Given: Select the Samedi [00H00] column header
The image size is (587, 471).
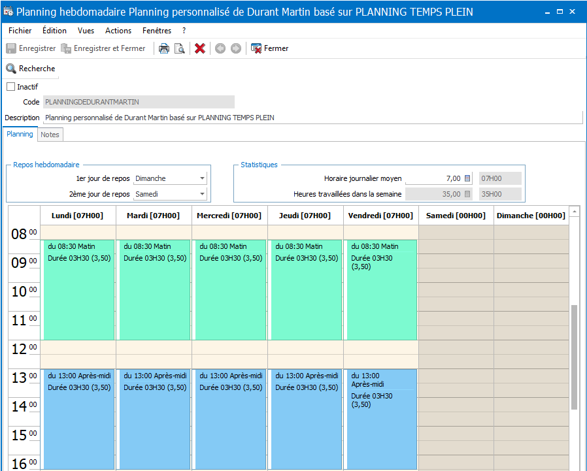Looking at the screenshot, I should 456,216.
